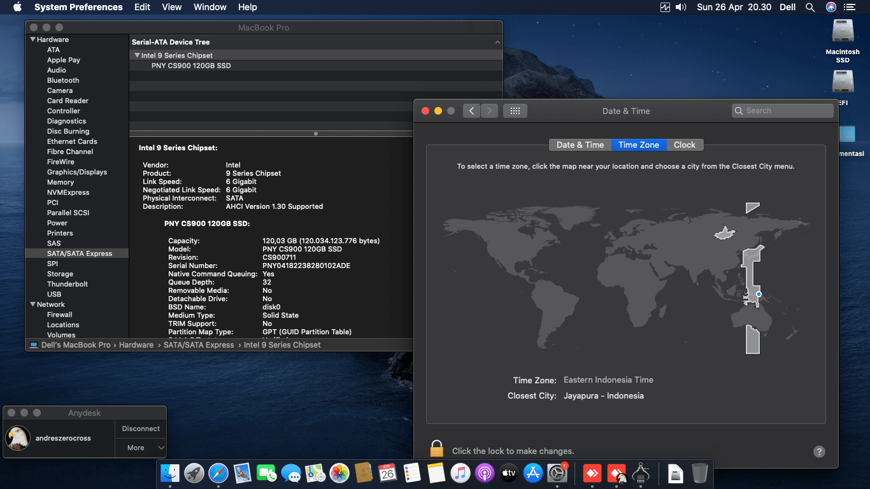Open the AnyDesk More dropdown
The image size is (870, 489).
(141, 448)
